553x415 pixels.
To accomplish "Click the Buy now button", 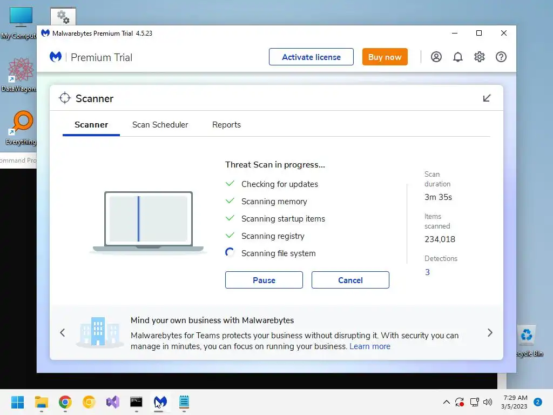I will pyautogui.click(x=385, y=57).
